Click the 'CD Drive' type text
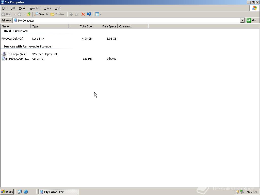 click(38, 59)
